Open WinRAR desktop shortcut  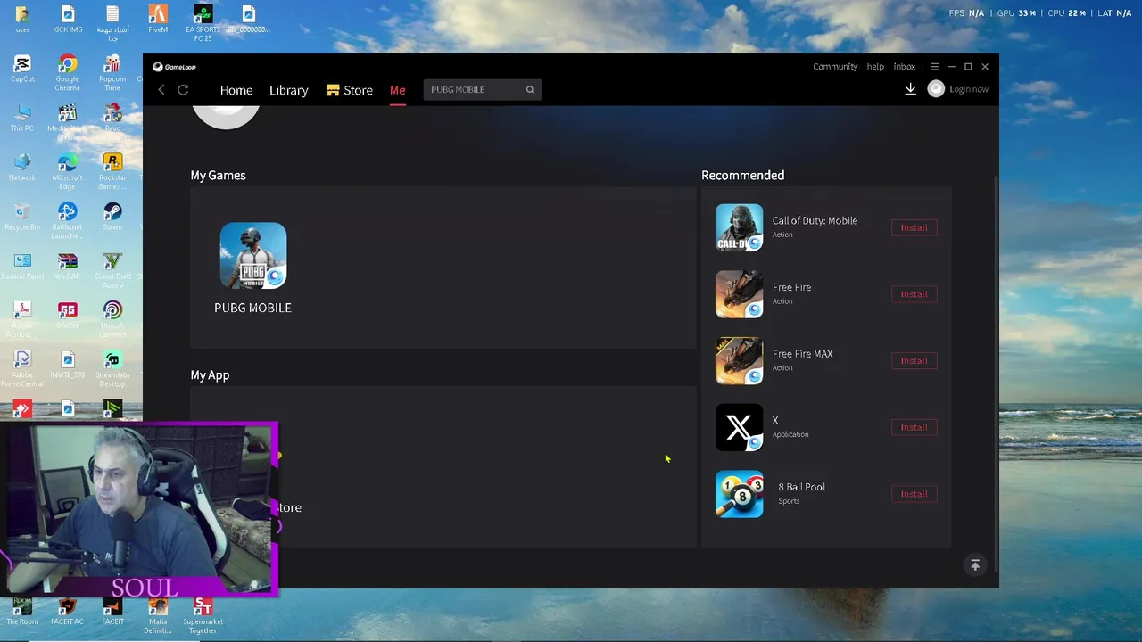(x=67, y=266)
